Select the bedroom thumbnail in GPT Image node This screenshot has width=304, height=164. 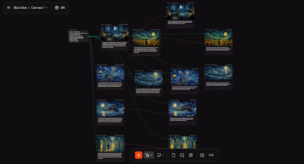pyautogui.click(x=115, y=33)
